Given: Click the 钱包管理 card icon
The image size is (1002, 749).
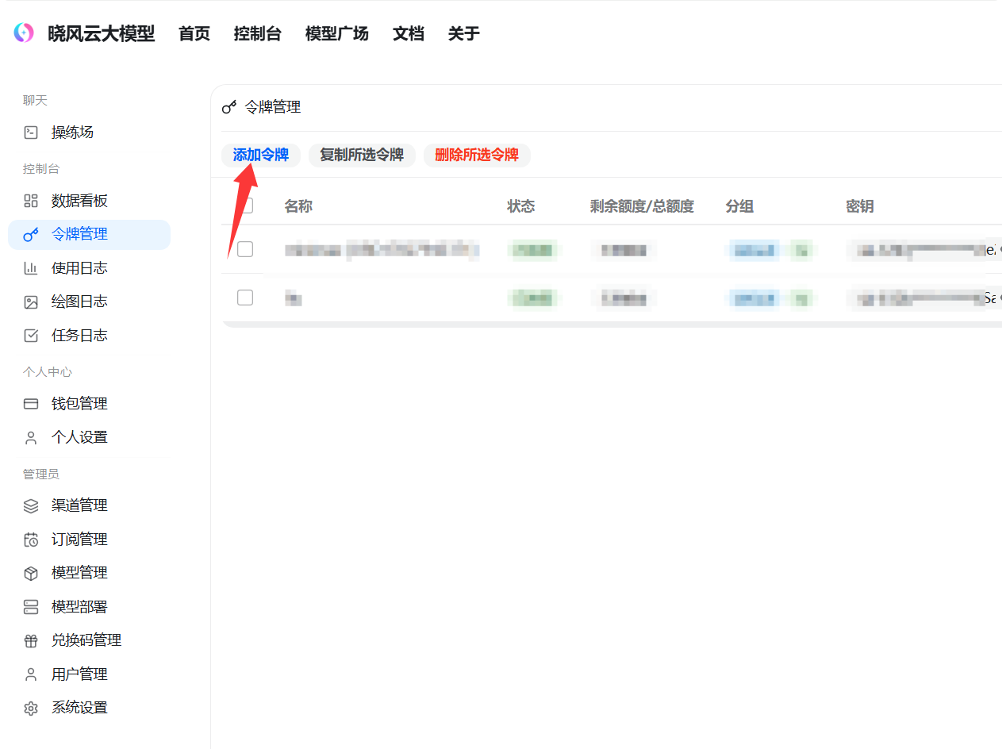Looking at the screenshot, I should [x=31, y=404].
